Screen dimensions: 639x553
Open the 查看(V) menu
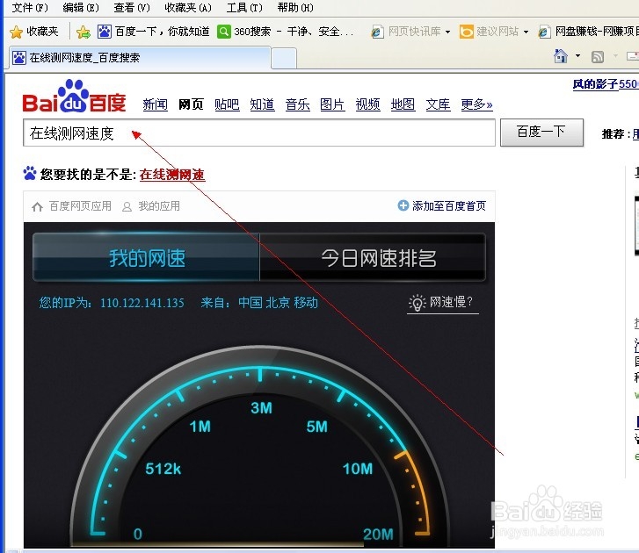click(132, 7)
